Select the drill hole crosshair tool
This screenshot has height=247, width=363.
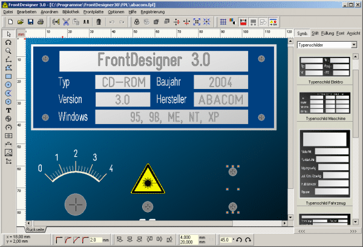coord(8,119)
